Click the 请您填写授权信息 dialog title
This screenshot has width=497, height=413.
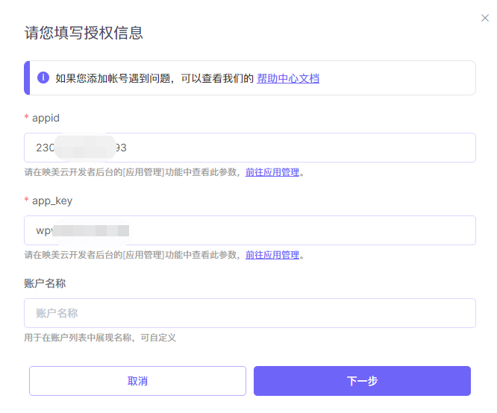(x=84, y=33)
